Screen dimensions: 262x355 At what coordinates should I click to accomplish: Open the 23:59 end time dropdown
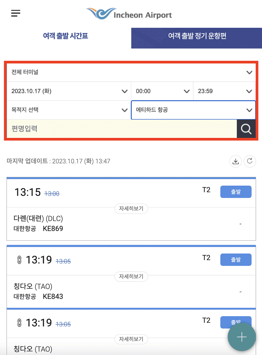(x=225, y=91)
